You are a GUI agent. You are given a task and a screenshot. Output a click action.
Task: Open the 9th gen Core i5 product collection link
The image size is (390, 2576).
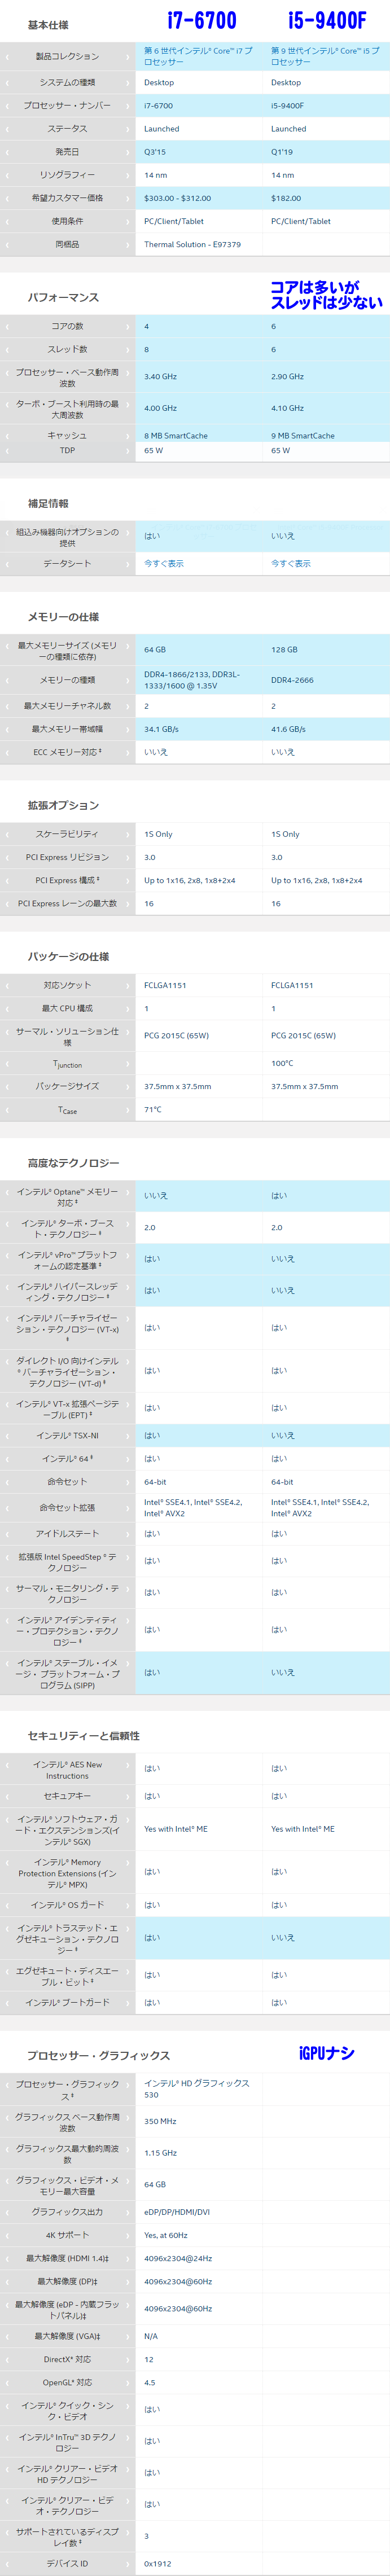[325, 56]
